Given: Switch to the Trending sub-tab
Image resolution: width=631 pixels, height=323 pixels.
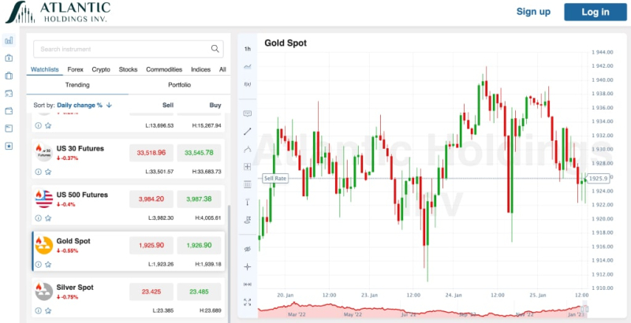Looking at the screenshot, I should [x=77, y=85].
